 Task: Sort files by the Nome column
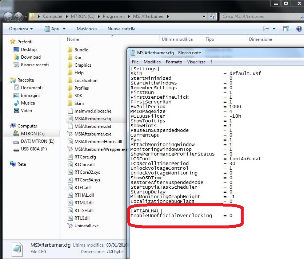[73, 39]
